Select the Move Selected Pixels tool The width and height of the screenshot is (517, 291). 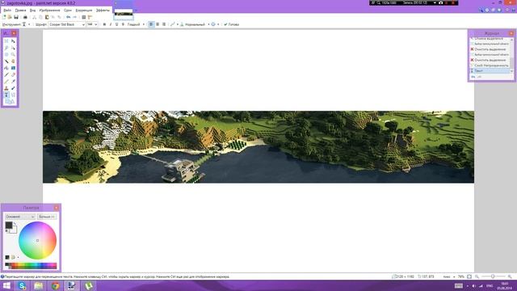pos(13,41)
